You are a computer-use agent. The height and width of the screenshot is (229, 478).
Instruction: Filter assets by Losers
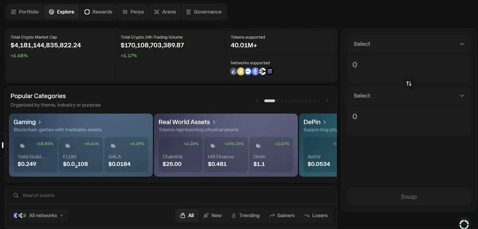[x=316, y=215]
